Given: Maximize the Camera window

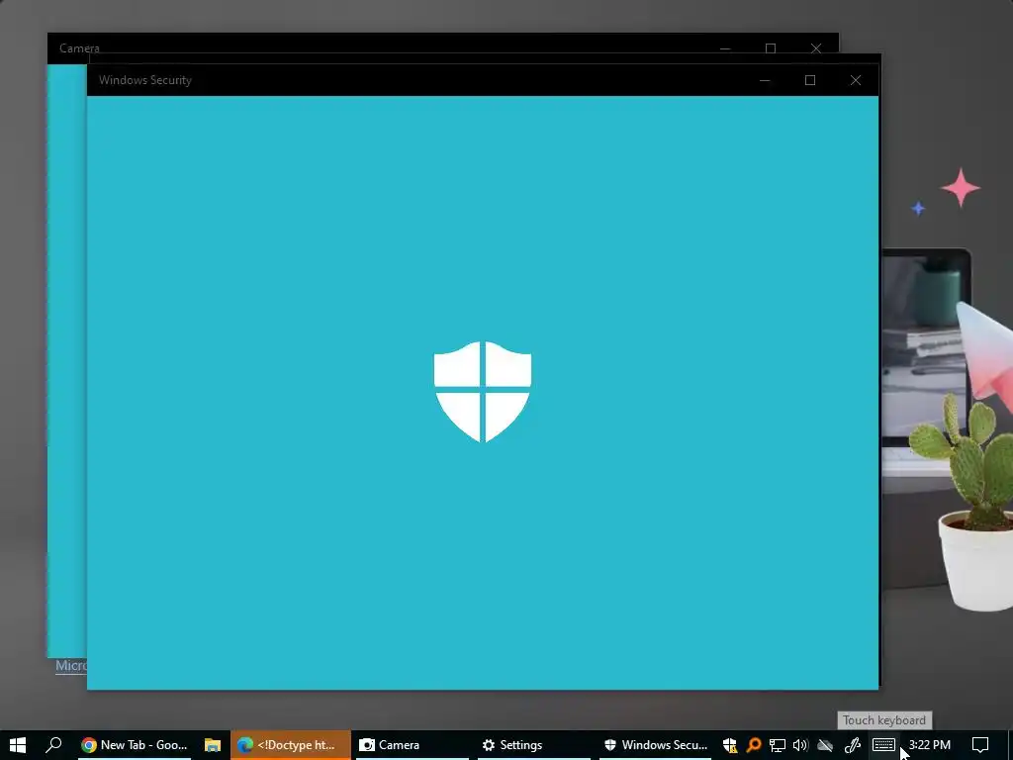Looking at the screenshot, I should 770,48.
